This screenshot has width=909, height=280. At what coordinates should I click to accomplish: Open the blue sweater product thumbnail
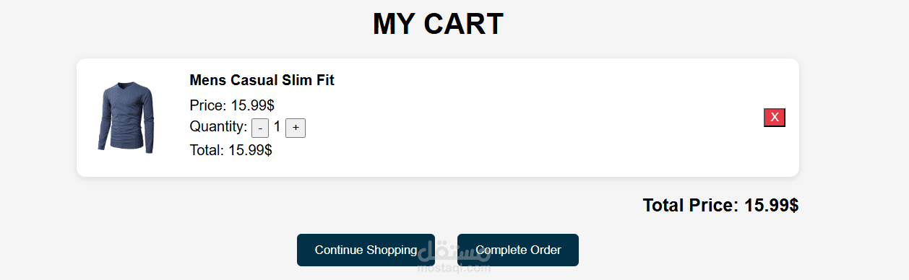126,118
